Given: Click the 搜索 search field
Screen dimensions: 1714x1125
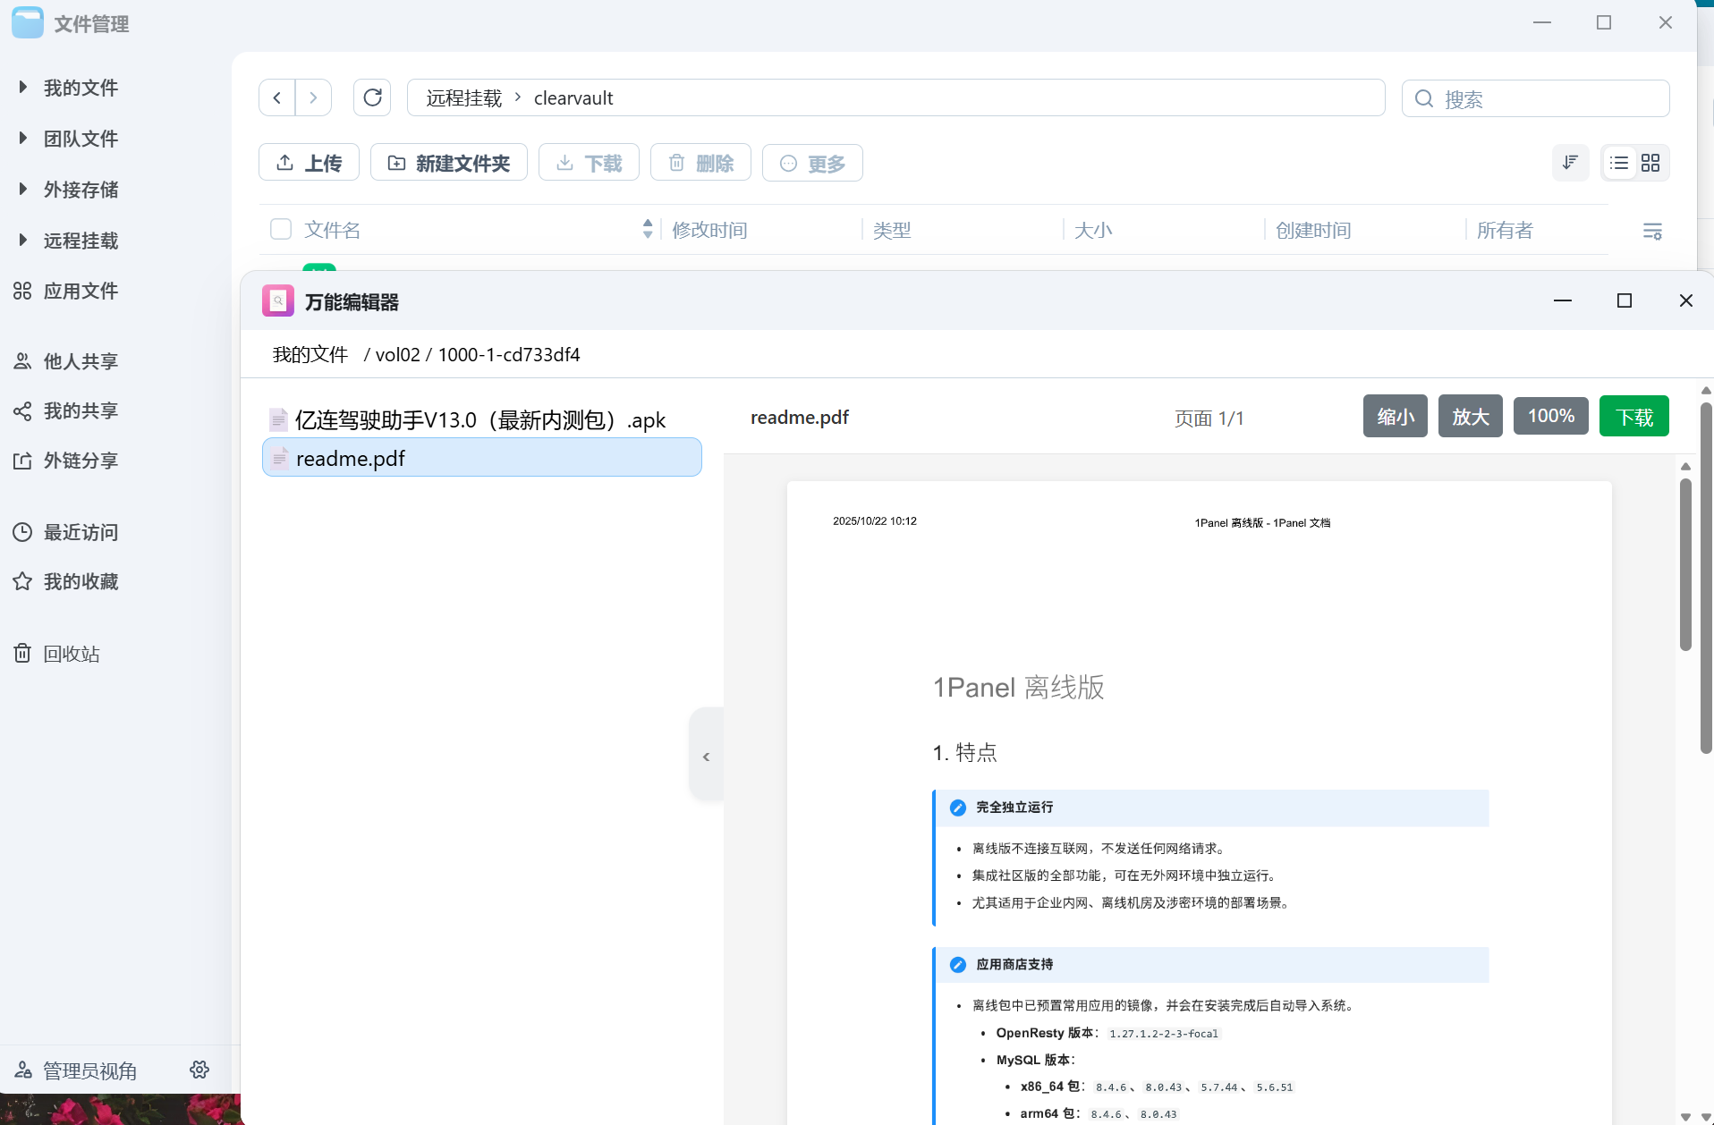Looking at the screenshot, I should 1548,98.
